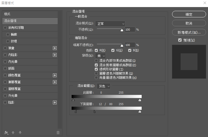The height and width of the screenshot is (137, 208).
Task: Open the 穿透 dropdown showing 無
Action: 100,56
